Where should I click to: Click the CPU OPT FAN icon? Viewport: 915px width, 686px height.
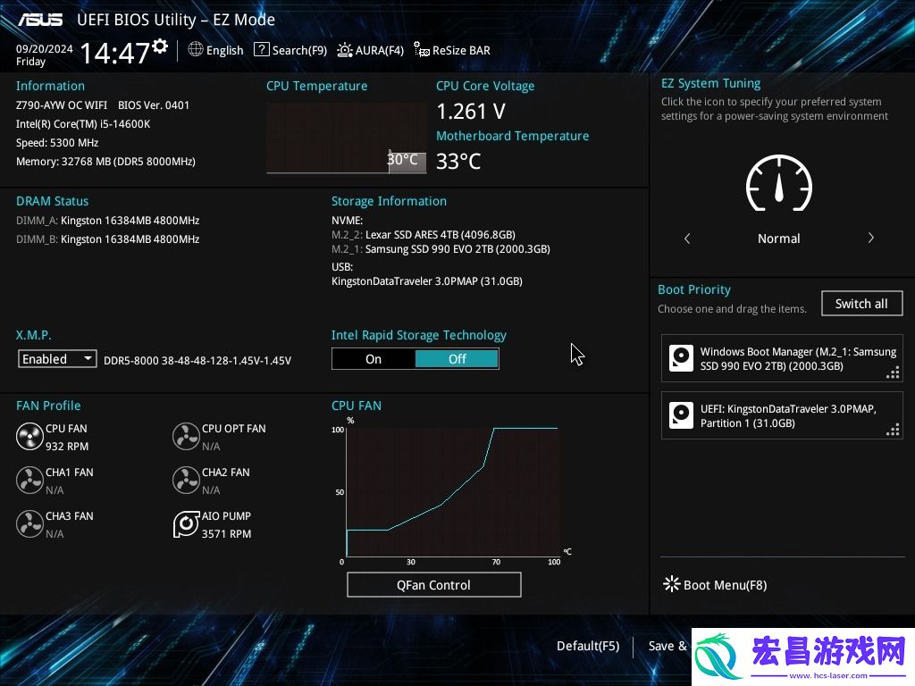(x=186, y=436)
